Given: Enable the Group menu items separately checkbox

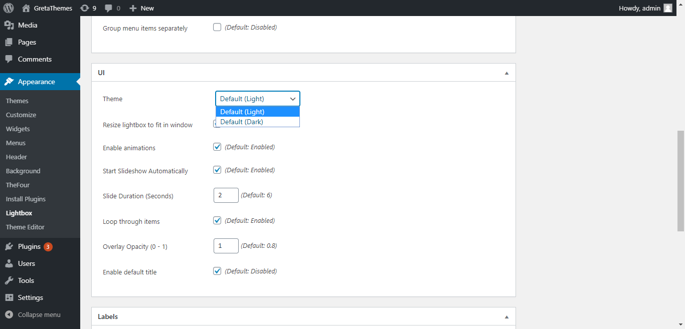Looking at the screenshot, I should 217,27.
